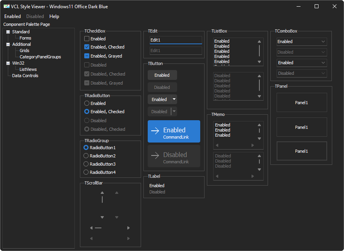Open the first Enabled TComboBox dropdown

coord(323,42)
